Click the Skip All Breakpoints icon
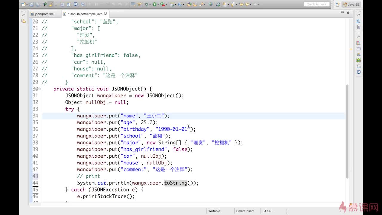Viewport: 382px width, 215px height. pos(83,4)
